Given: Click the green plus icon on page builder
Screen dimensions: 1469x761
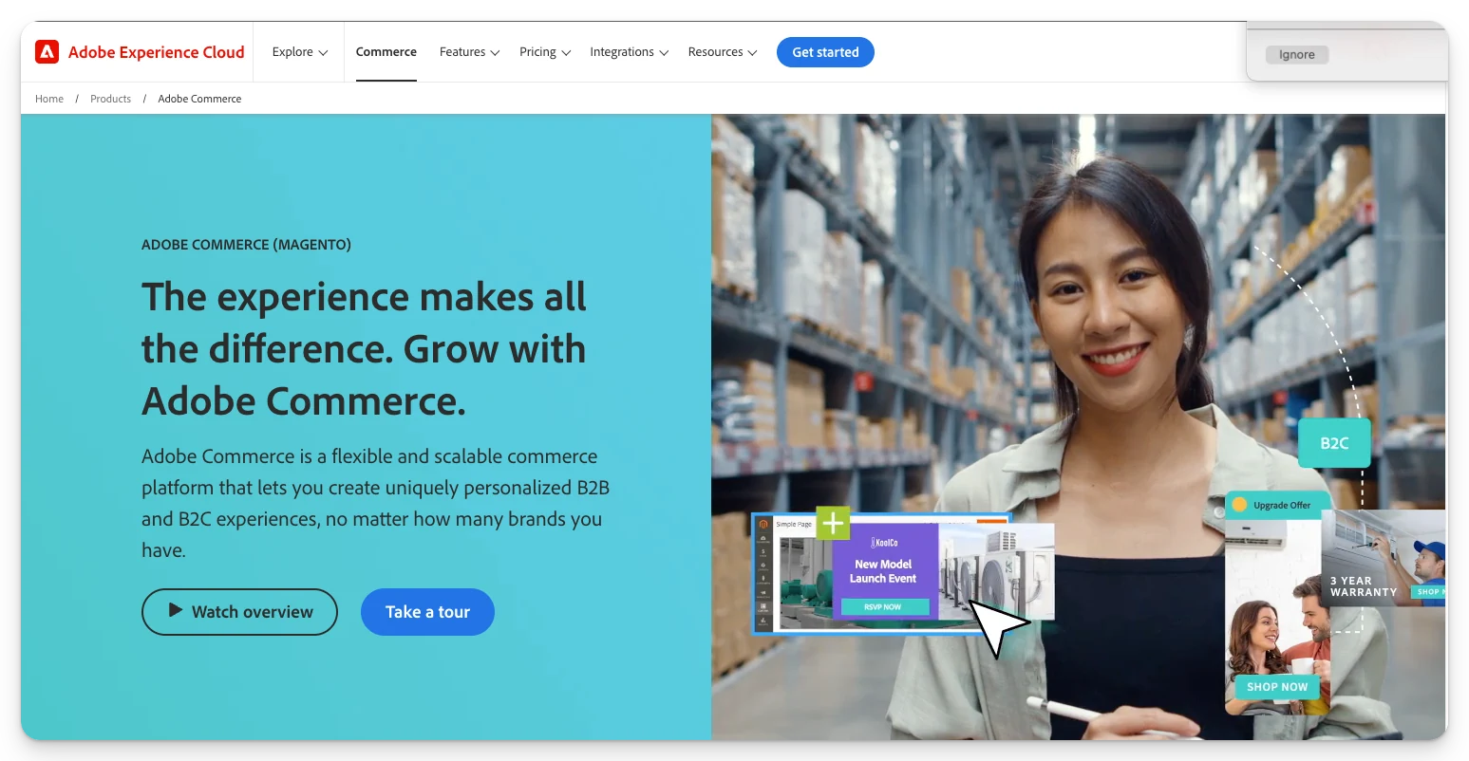Looking at the screenshot, I should click(x=833, y=523).
